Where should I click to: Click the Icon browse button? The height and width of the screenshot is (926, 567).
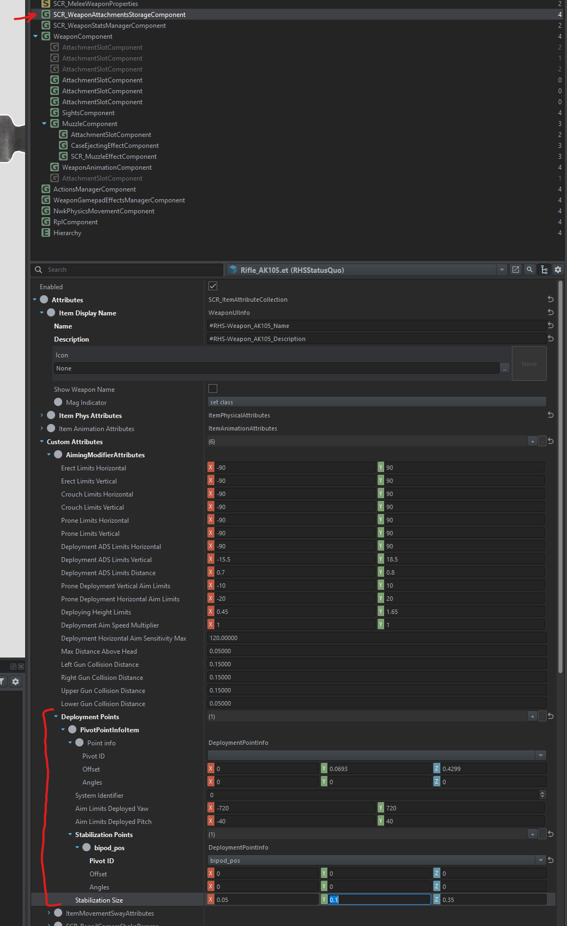(x=505, y=369)
